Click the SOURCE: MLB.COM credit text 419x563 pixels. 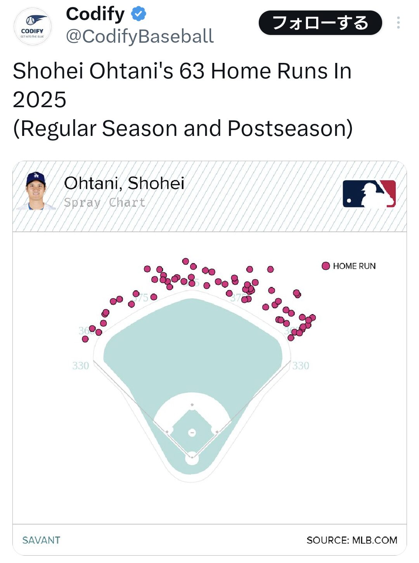(x=351, y=540)
